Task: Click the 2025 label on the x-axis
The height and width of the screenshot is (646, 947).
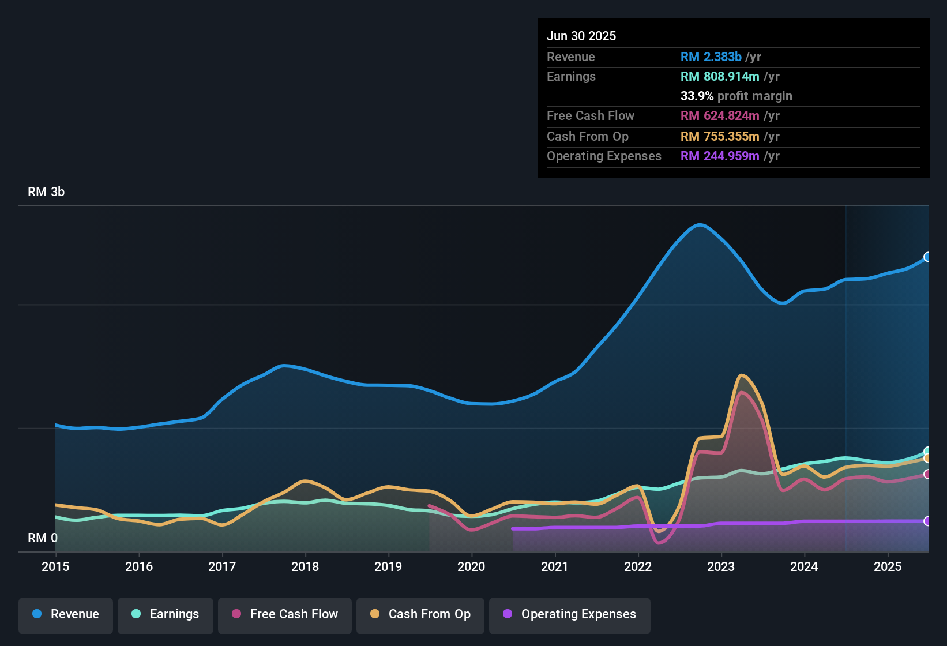Action: point(887,567)
